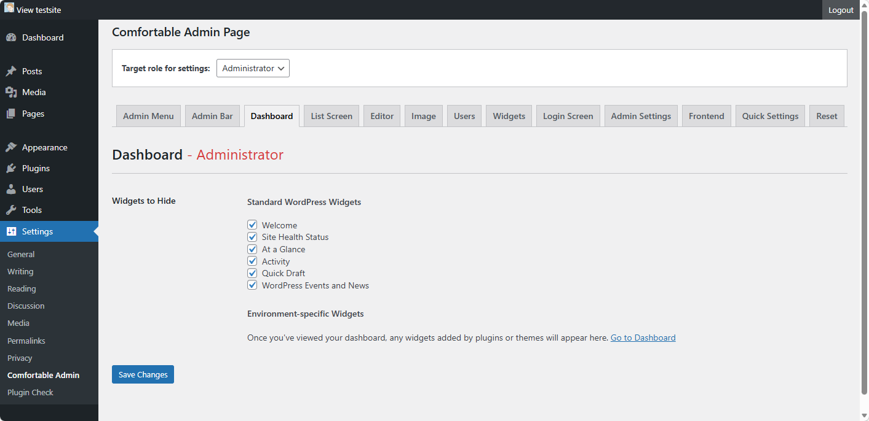Select the active Dashboard tab

point(272,116)
